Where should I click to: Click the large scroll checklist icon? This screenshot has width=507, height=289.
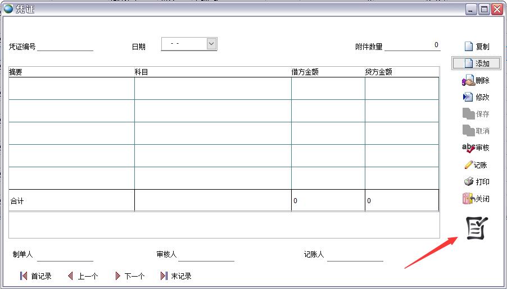point(477,228)
